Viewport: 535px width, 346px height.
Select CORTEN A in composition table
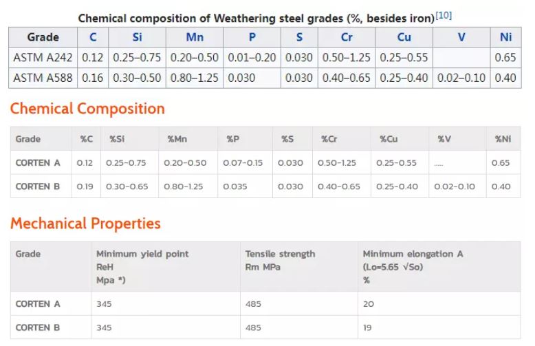pos(38,163)
